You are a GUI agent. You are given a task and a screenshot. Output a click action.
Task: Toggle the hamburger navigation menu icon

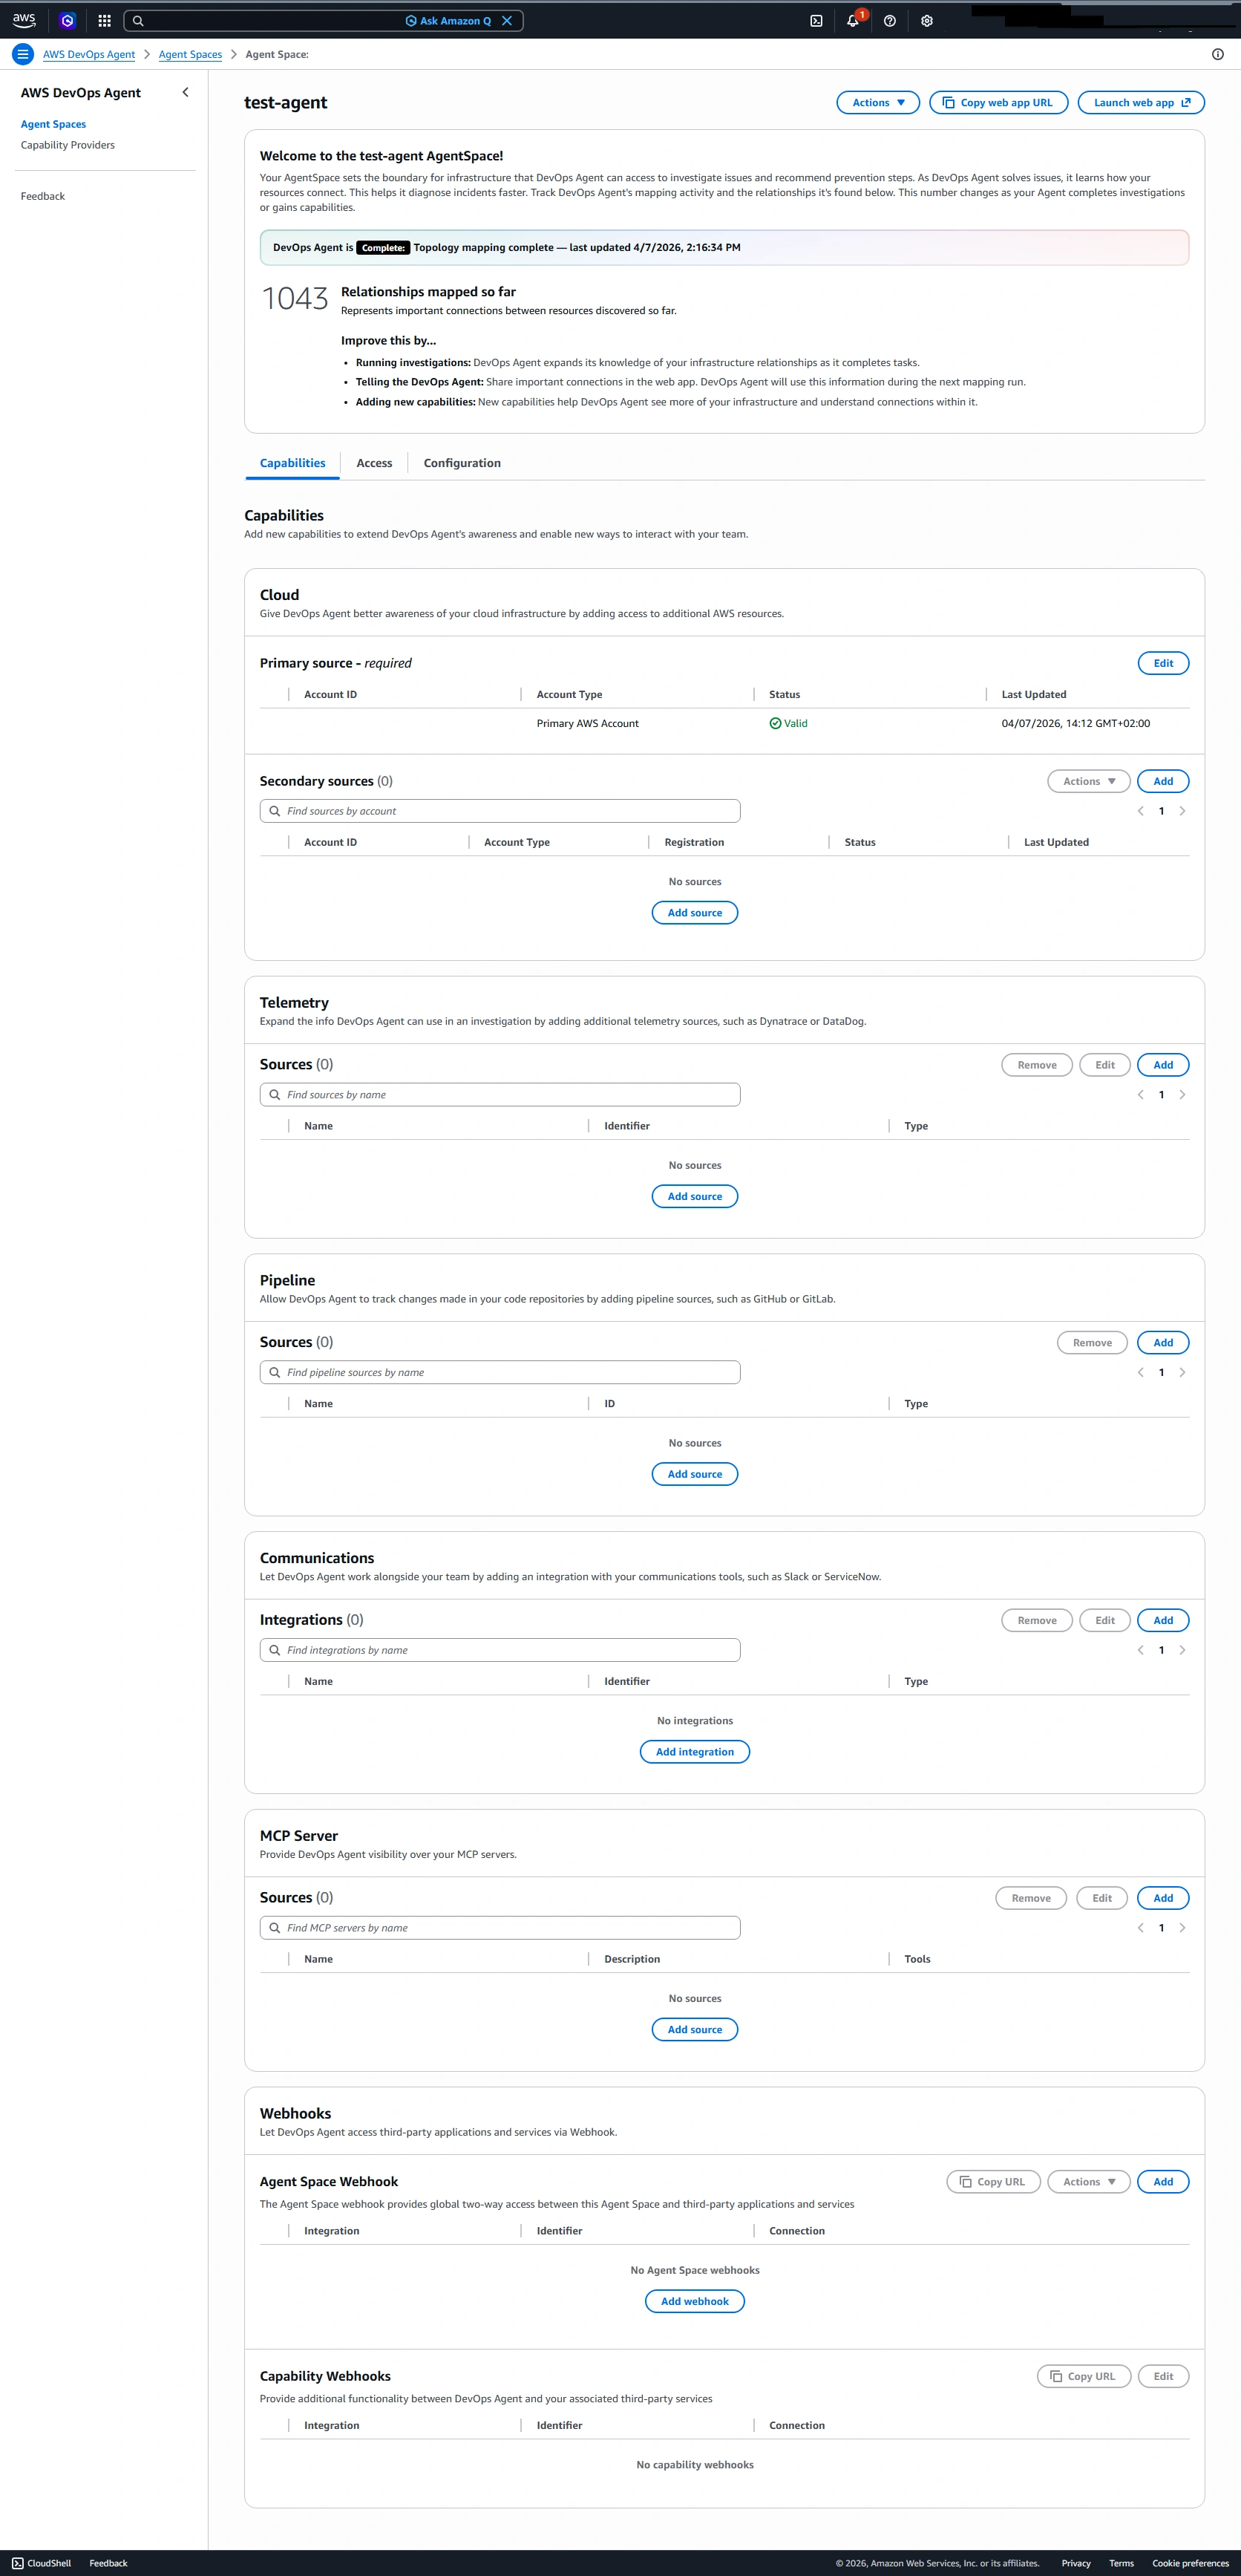22,54
